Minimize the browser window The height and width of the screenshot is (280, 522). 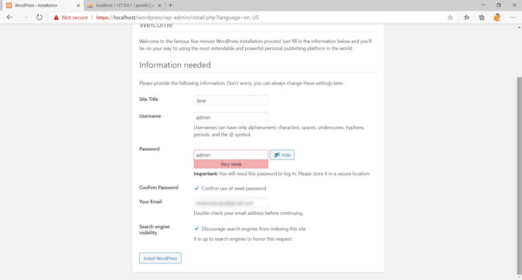coord(483,5)
